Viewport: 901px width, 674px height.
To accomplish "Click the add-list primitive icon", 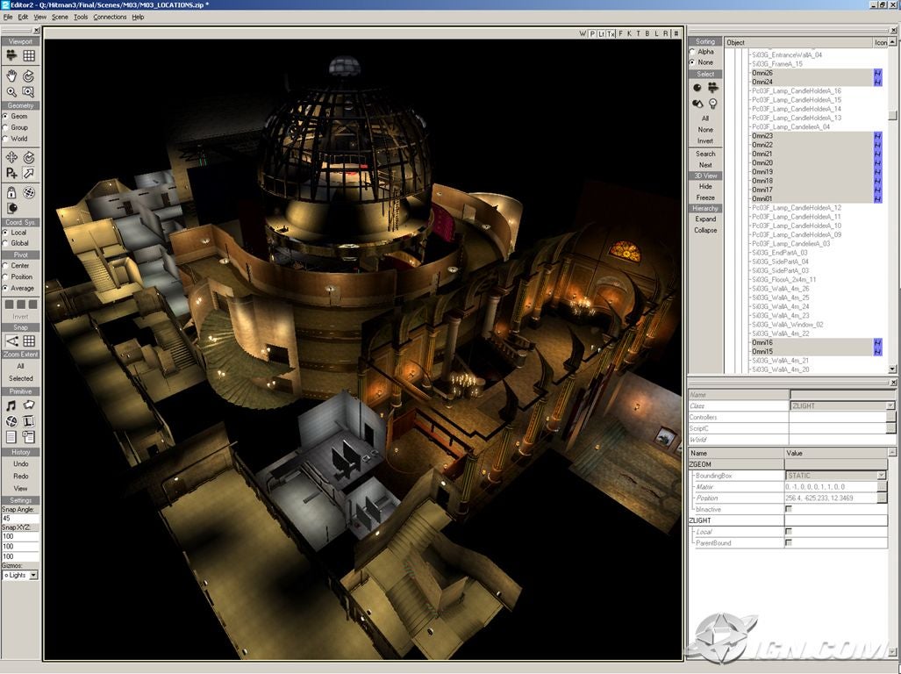I will coord(29,437).
